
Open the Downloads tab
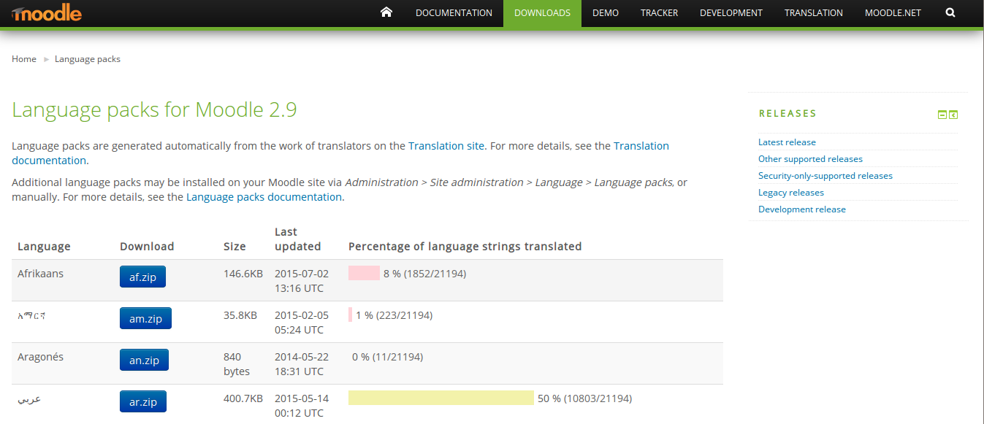point(542,13)
